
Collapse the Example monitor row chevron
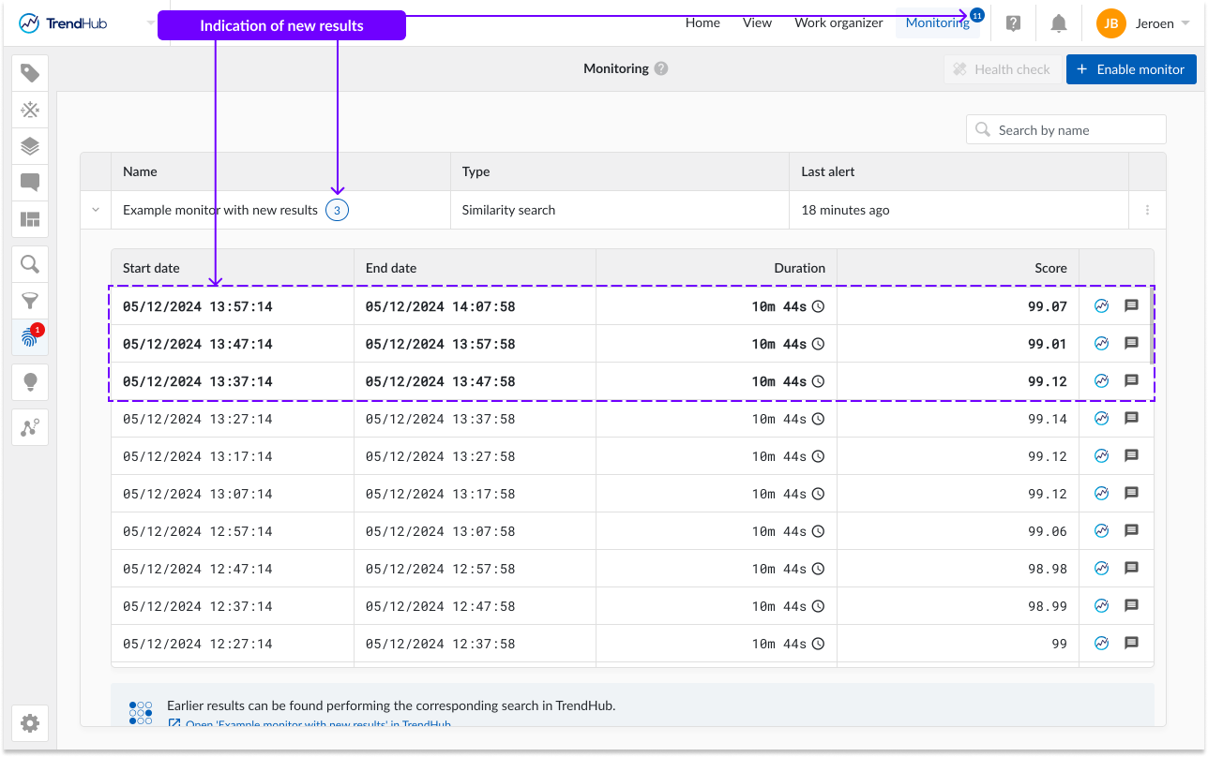[x=96, y=210]
